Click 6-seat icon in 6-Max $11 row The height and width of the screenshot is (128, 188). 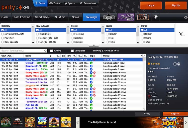tap(91, 63)
